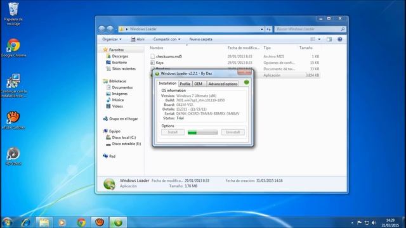Click the network tray icon

[367, 222]
